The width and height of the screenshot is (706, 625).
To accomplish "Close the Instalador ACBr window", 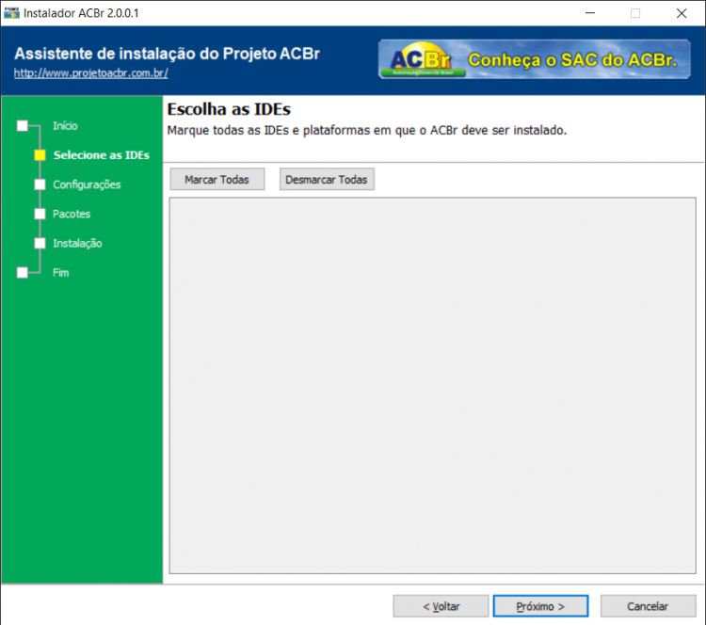I will [x=682, y=13].
